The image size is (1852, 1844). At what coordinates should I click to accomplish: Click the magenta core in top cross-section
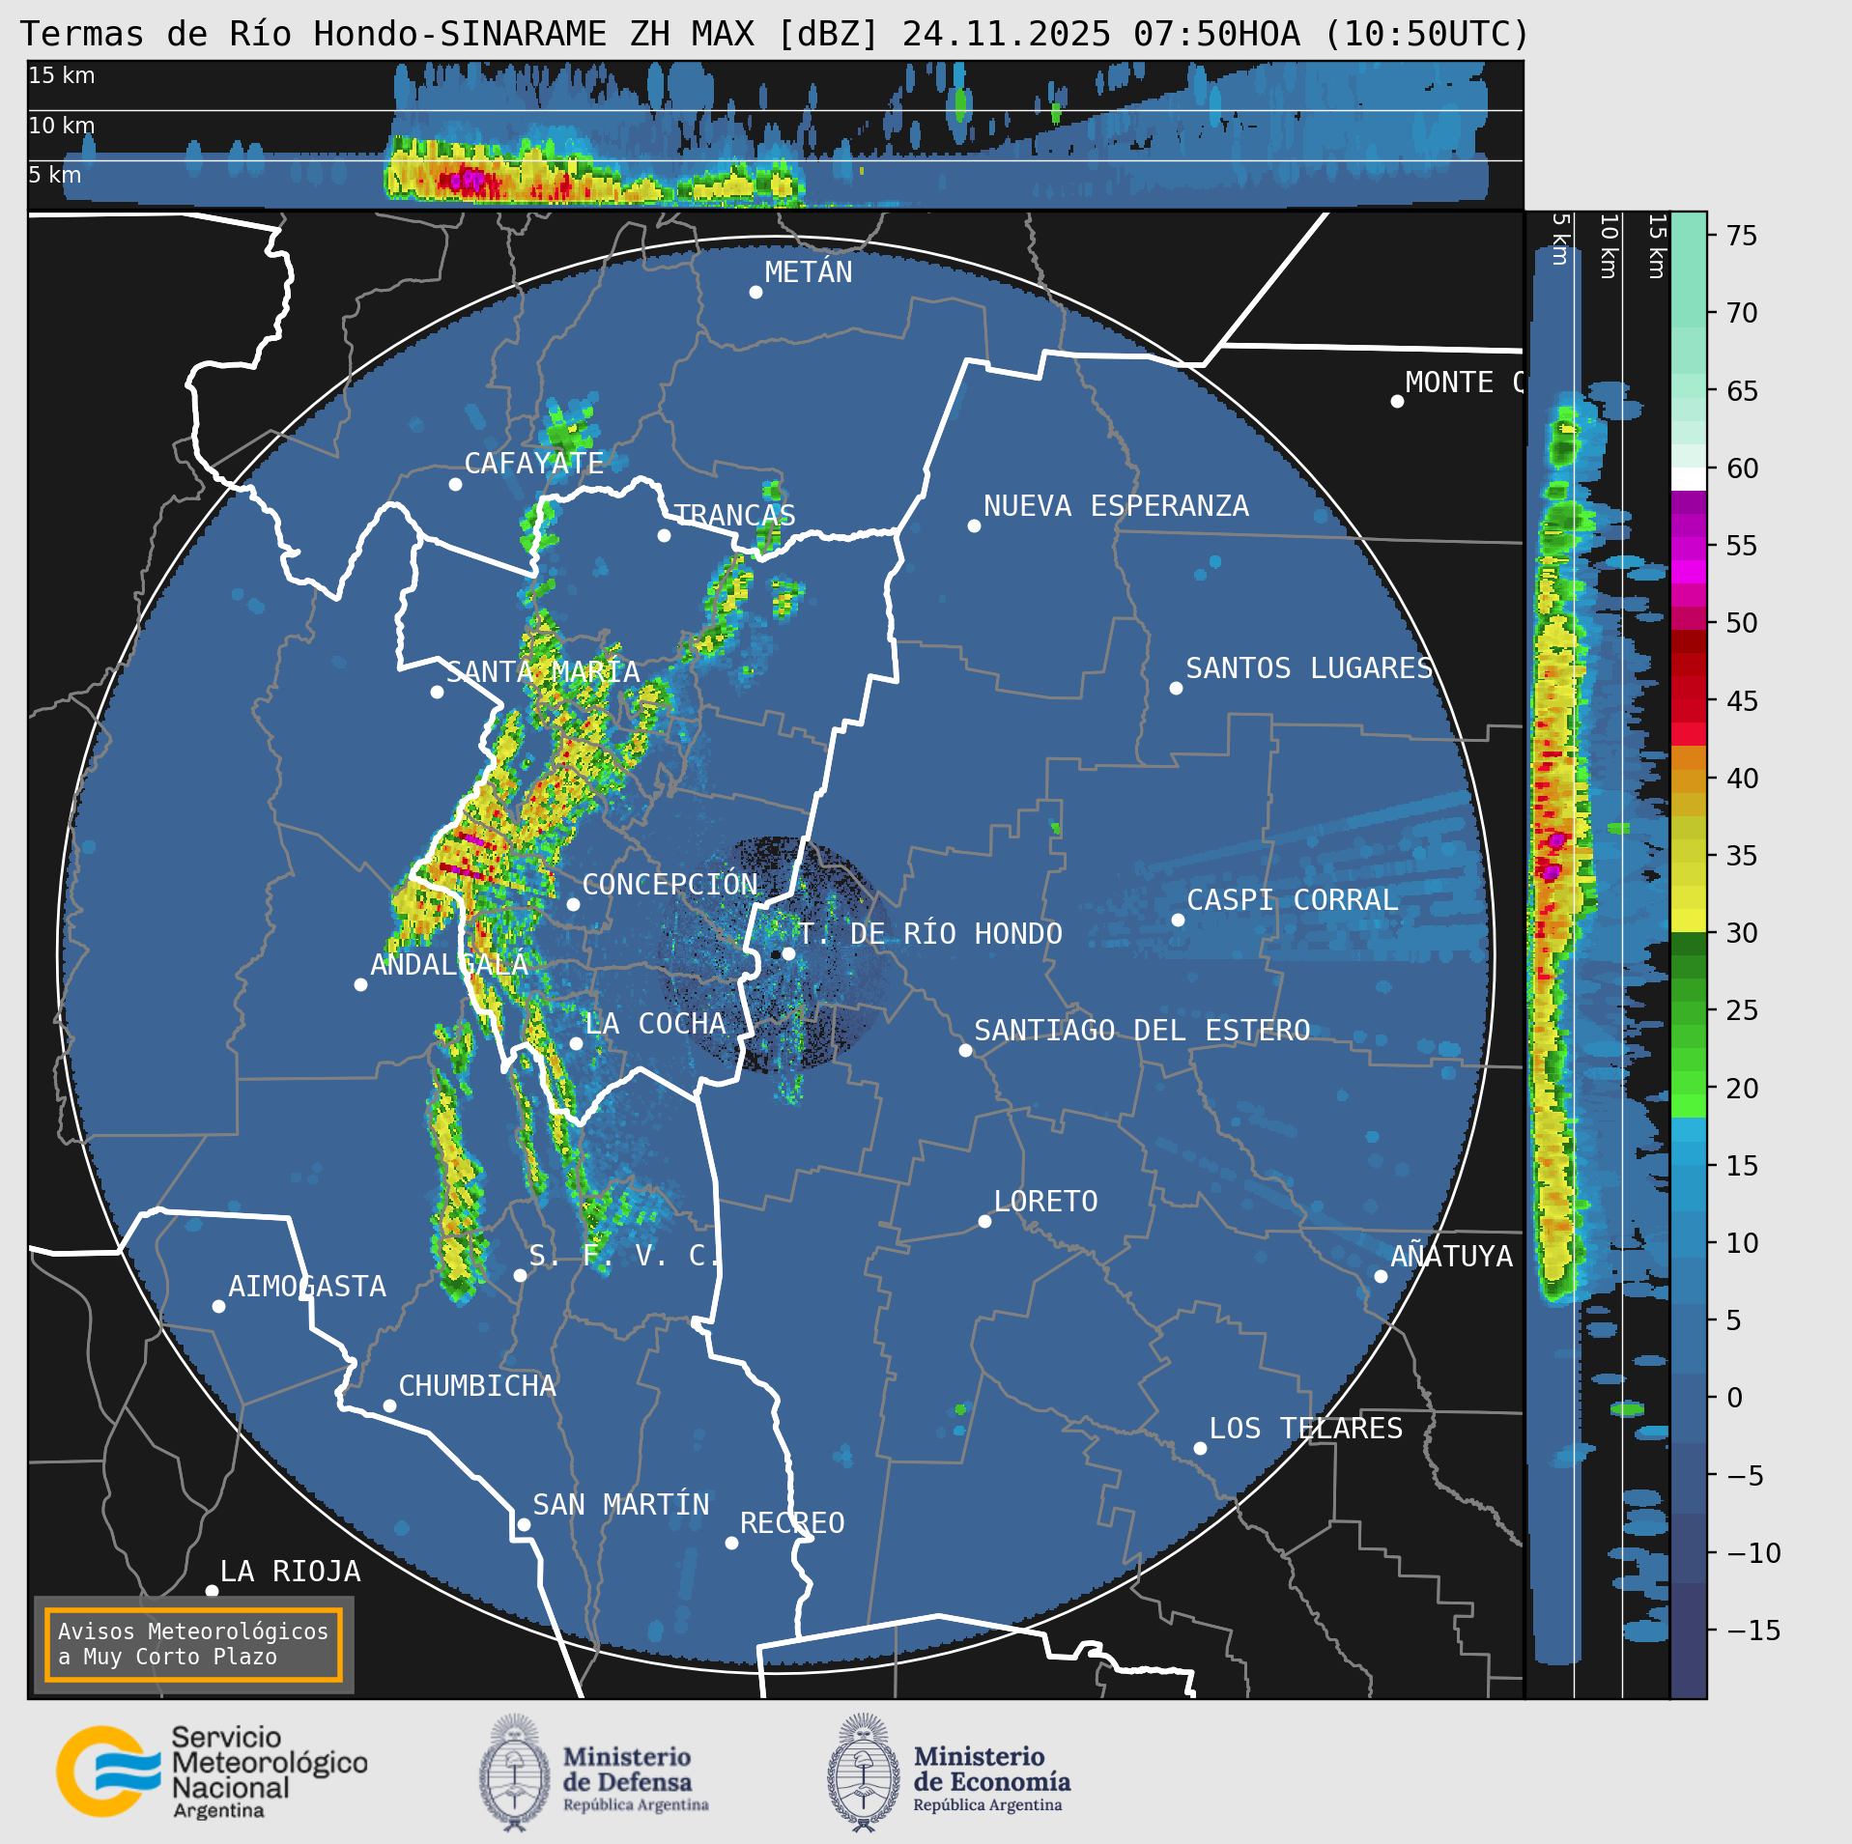tap(470, 179)
